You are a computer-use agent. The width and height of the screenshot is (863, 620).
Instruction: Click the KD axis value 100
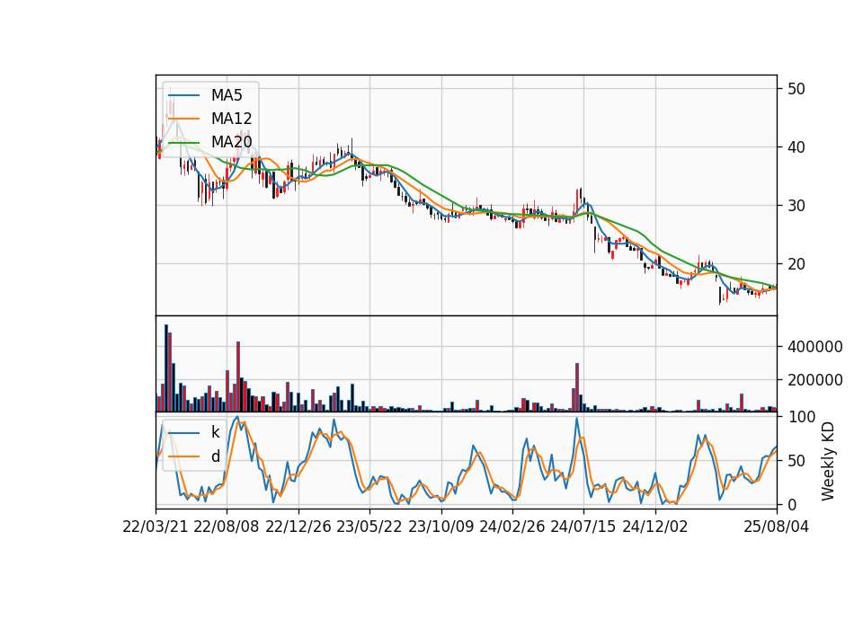(x=802, y=416)
